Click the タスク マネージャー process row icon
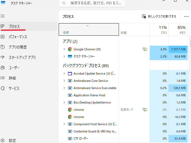This screenshot has width=191, height=143. 70,57
